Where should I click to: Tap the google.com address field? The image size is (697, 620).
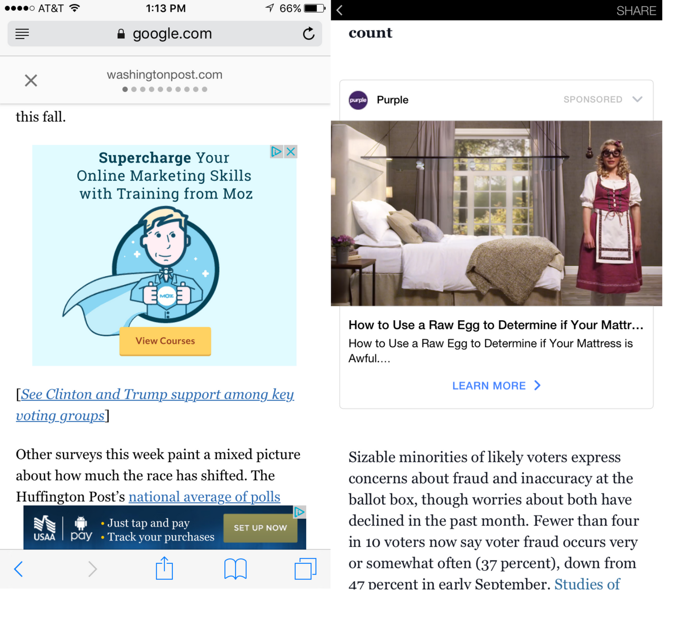[164, 33]
